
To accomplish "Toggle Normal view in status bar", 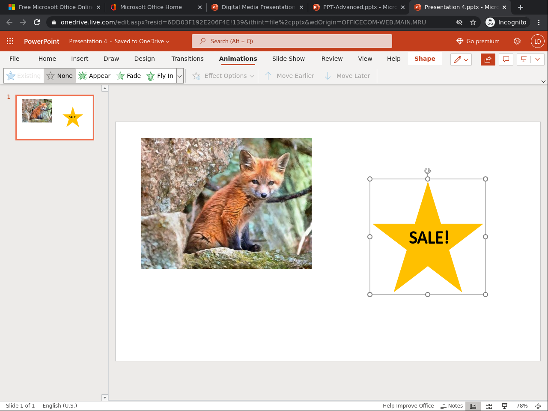I will coord(473,406).
